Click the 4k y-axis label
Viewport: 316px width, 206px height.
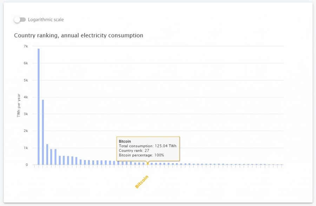click(26, 97)
